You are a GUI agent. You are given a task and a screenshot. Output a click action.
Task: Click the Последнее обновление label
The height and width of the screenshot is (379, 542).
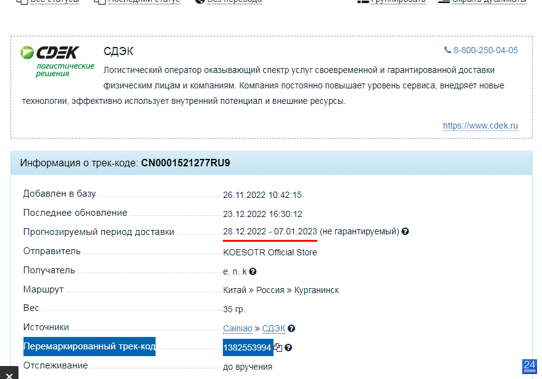(x=75, y=213)
